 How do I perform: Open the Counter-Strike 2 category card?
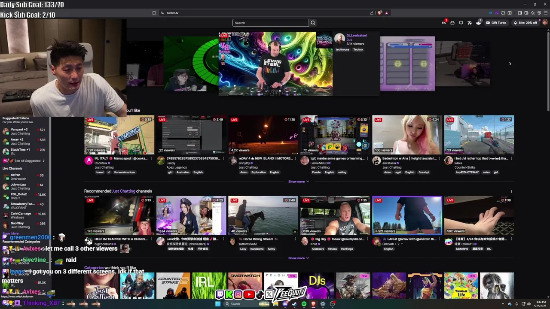click(173, 285)
